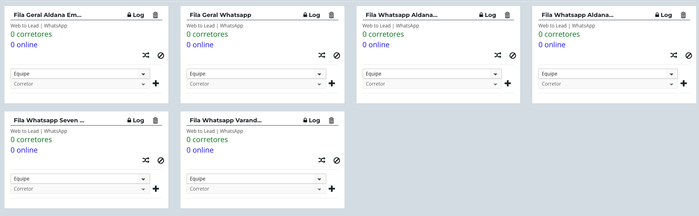
Task: Open Log for Fila Whatsapp Seven queue
Action: 136,120
